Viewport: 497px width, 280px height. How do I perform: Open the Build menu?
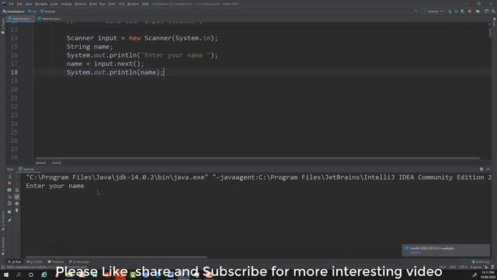(93, 4)
